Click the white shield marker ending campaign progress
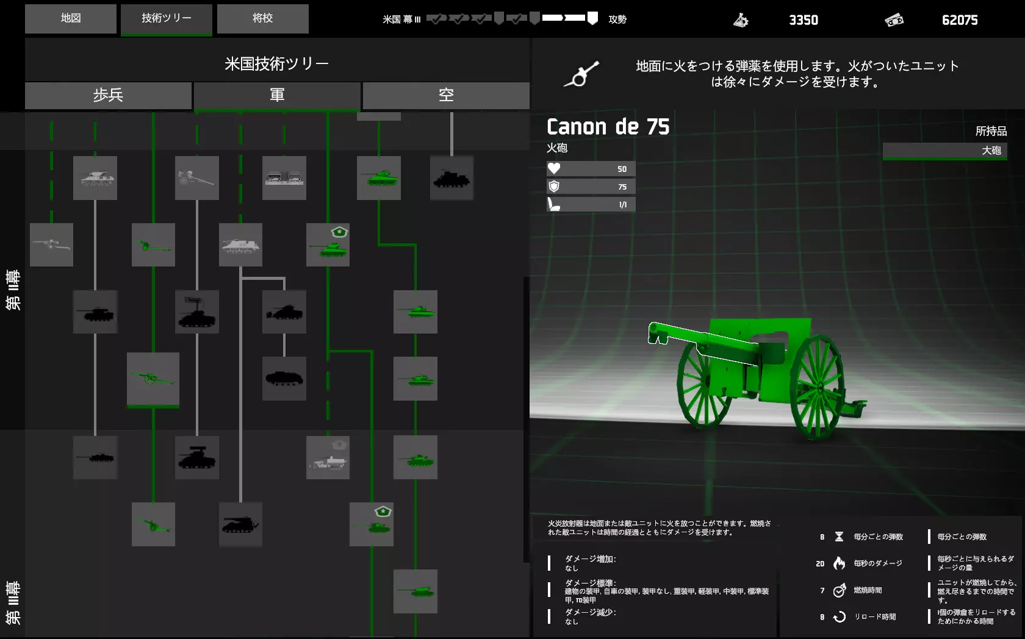This screenshot has height=639, width=1025. point(592,19)
